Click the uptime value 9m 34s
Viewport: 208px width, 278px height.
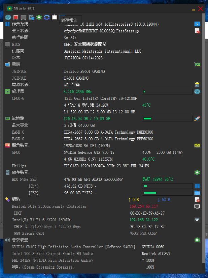70,37
